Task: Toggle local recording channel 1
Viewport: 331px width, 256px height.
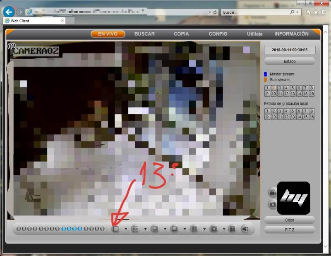Action: [267, 111]
